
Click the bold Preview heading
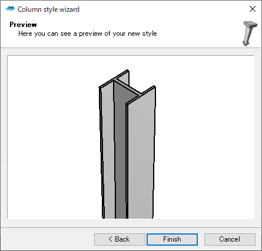23,25
